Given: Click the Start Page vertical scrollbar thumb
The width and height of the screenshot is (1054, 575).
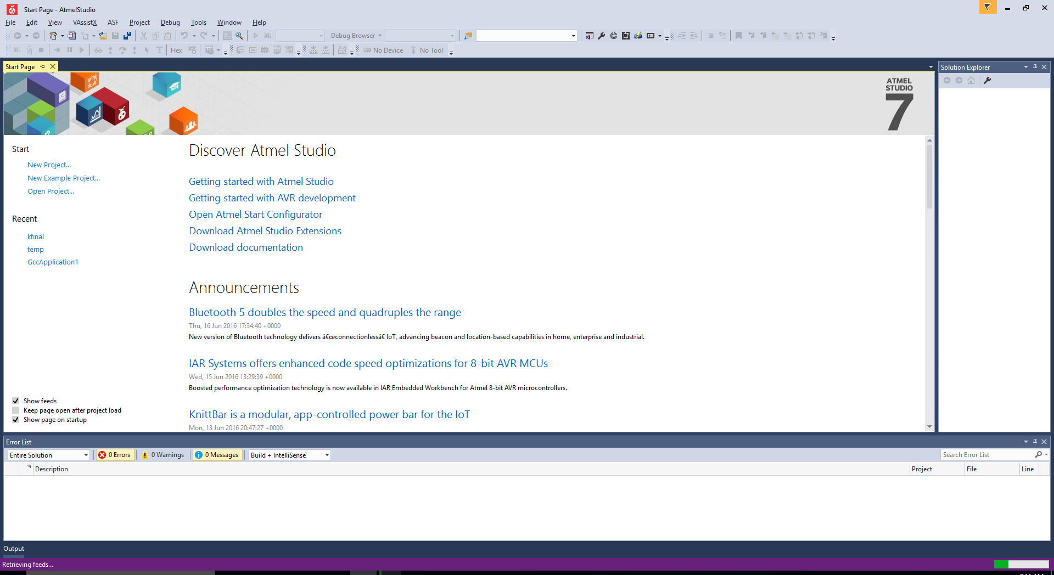Looking at the screenshot, I should coord(929,177).
